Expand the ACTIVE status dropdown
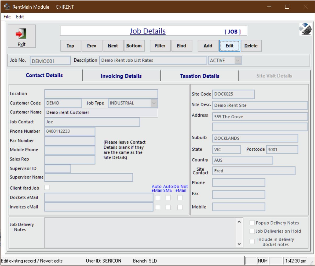315x266 pixels. 238,60
